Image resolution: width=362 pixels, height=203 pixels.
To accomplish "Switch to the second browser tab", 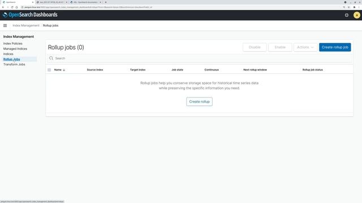I will click(x=51, y=2).
